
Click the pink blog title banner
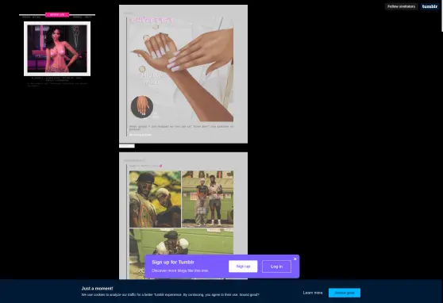click(57, 14)
